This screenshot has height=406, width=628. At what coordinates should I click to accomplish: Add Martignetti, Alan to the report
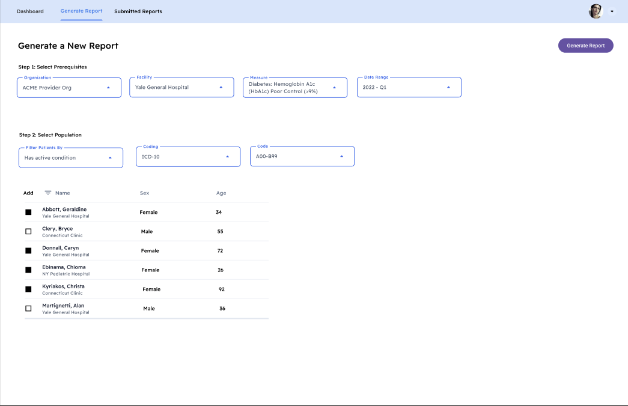pos(28,308)
